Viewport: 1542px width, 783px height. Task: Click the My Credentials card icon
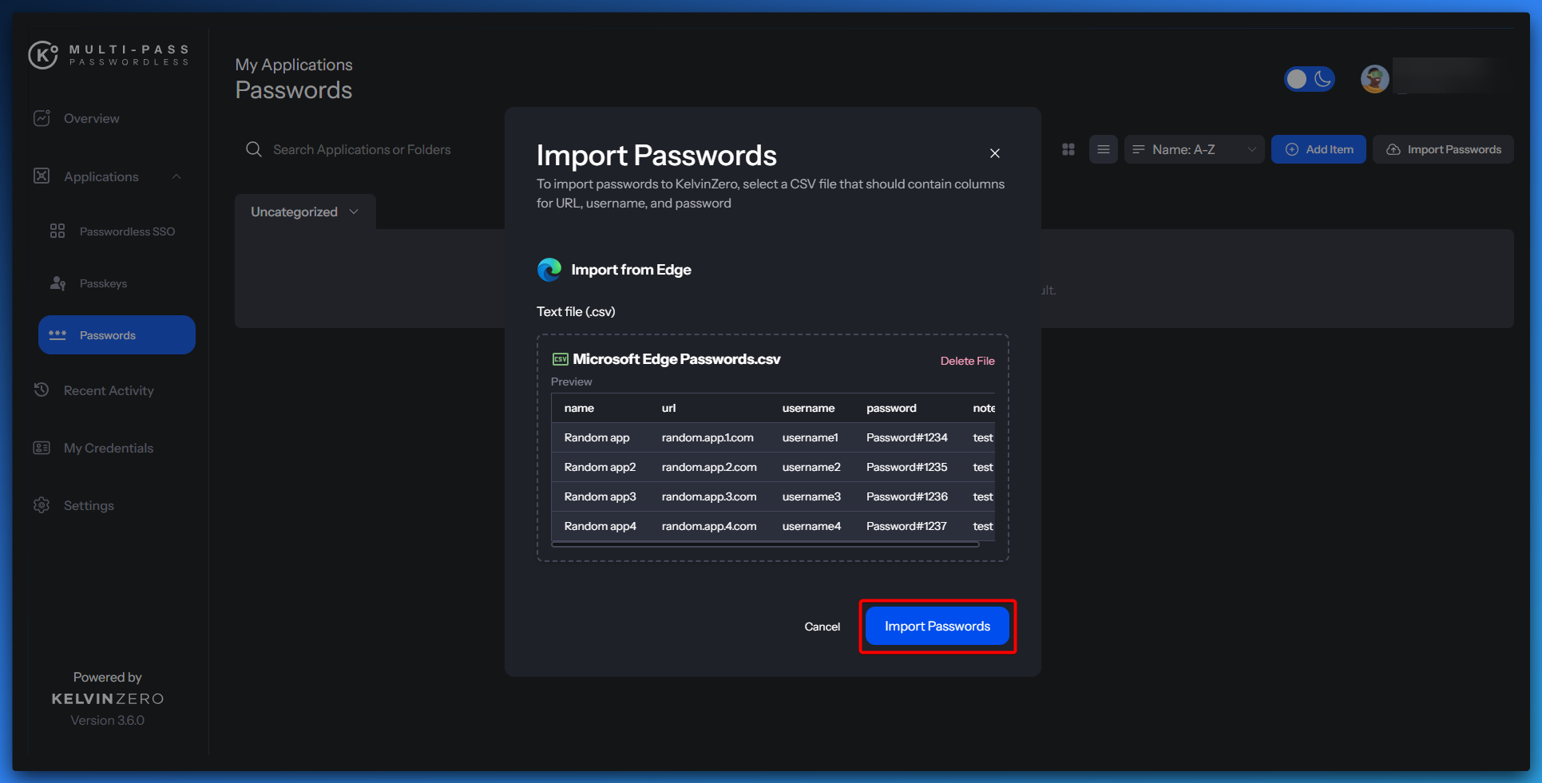point(42,448)
